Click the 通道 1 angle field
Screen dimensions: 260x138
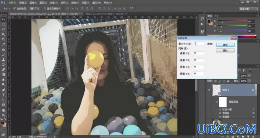tap(198, 53)
